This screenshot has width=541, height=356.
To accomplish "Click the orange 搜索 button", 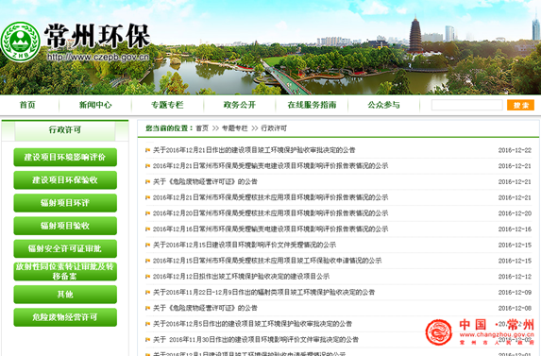I will (520, 105).
